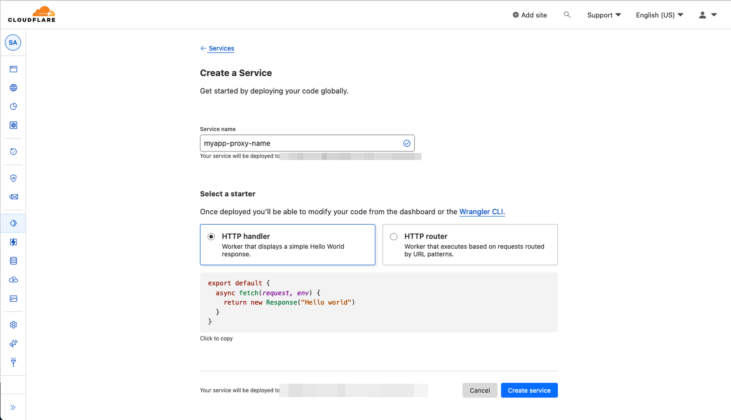Click the R2 cloud storage icon
The width and height of the screenshot is (731, 420).
13,279
